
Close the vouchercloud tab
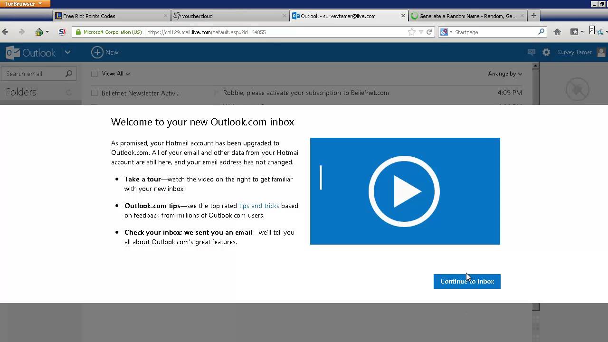pyautogui.click(x=285, y=16)
